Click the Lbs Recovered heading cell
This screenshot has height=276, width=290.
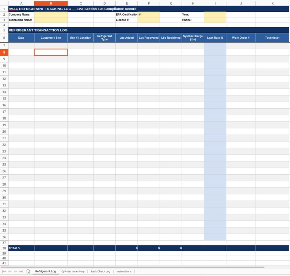click(x=149, y=38)
